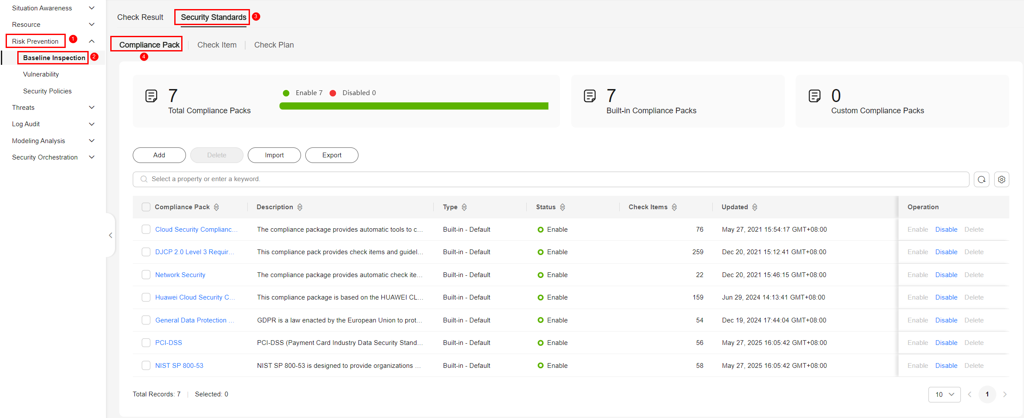Expand Log Audit menu chevron
The width and height of the screenshot is (1024, 418).
click(x=92, y=124)
